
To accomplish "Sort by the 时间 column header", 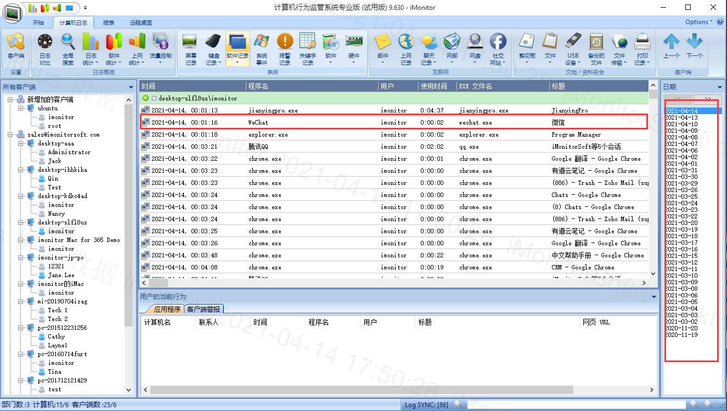I will tap(193, 86).
